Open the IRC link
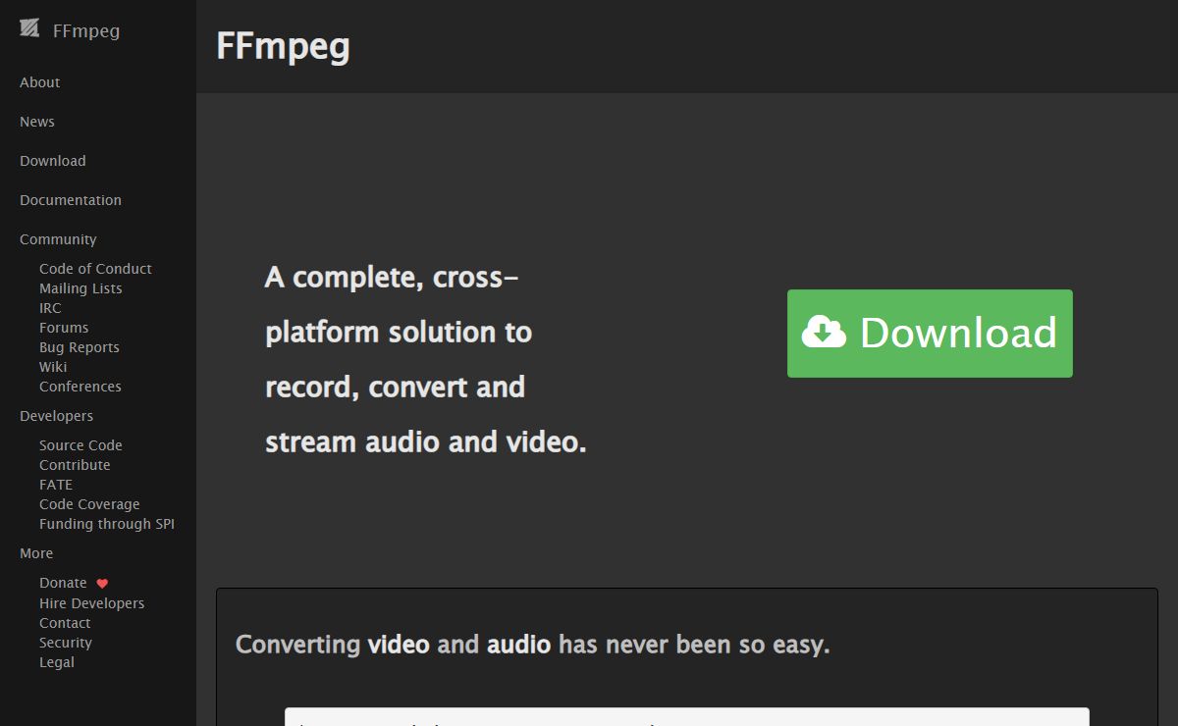 pos(50,308)
